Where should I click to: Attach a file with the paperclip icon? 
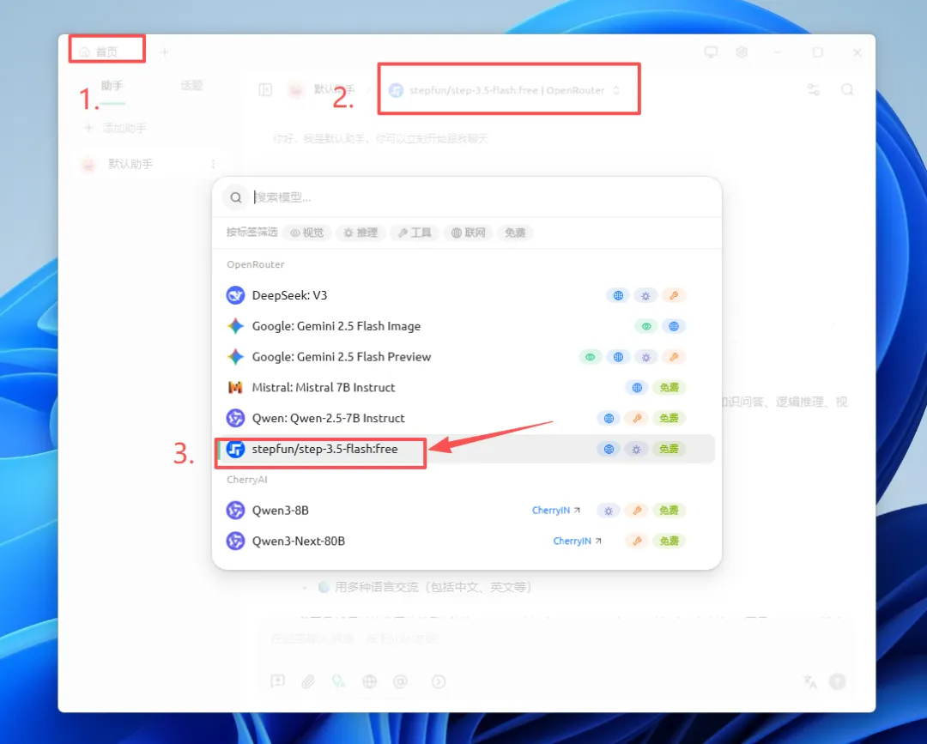(308, 681)
